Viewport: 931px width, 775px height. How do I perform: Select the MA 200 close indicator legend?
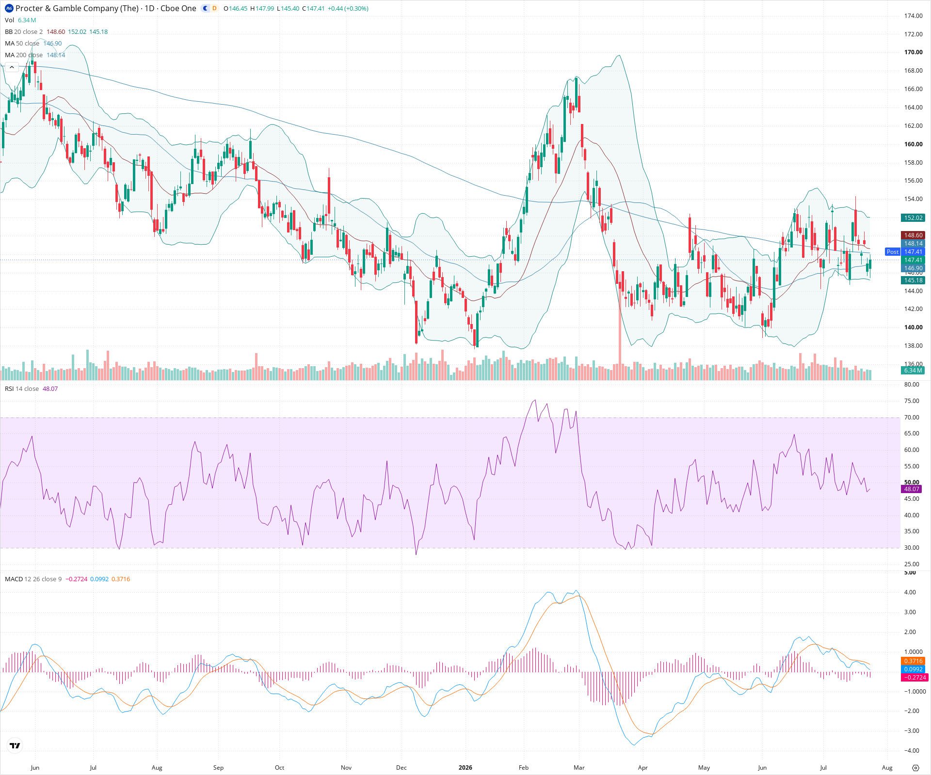24,55
